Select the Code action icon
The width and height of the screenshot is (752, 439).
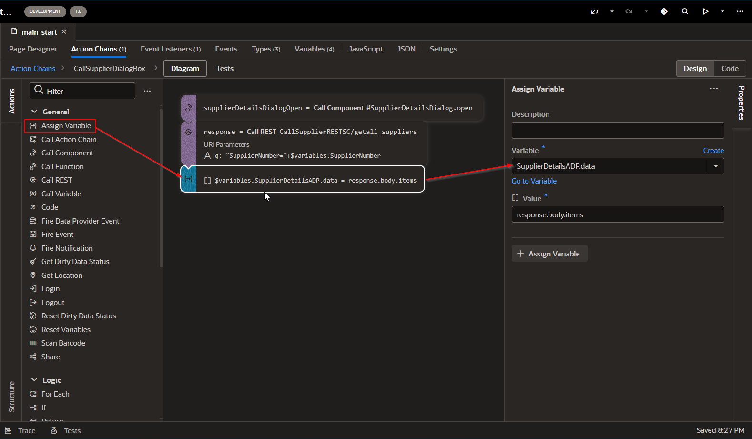coord(33,207)
